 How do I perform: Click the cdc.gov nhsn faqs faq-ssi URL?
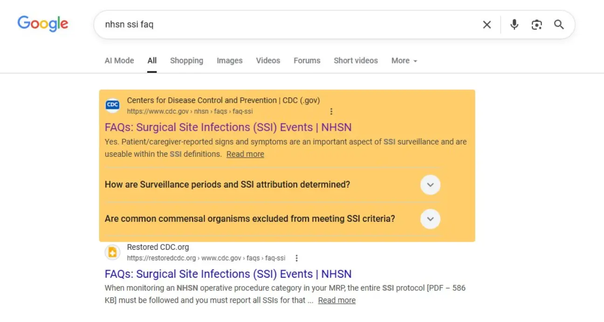click(190, 112)
